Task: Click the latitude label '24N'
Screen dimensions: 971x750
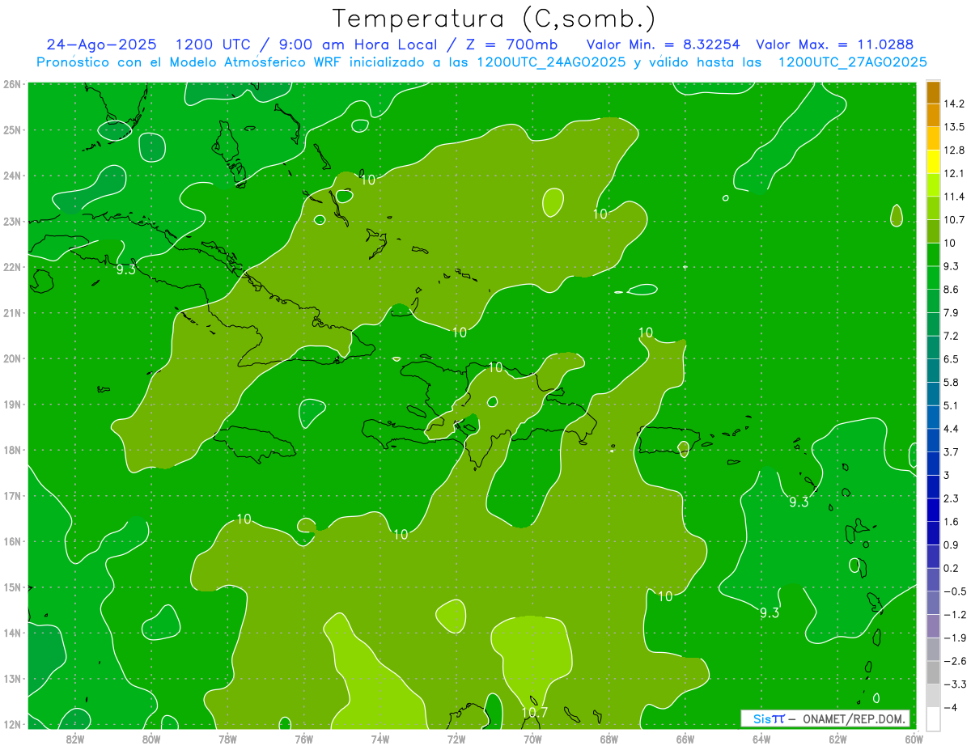Action: [12, 176]
